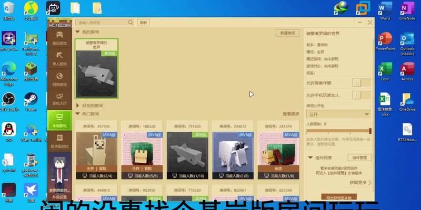This screenshot has height=210, width=421.
Task: Collapse the 组件列表 section
Action: [310, 157]
